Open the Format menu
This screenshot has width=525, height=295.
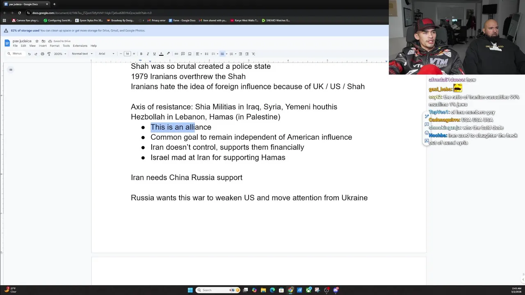tap(55, 46)
